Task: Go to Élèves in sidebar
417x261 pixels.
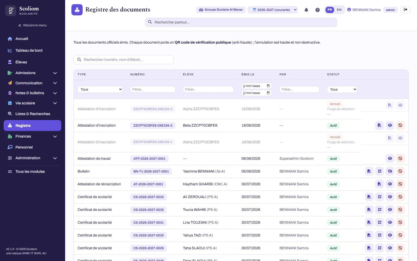Action: [x=32, y=62]
